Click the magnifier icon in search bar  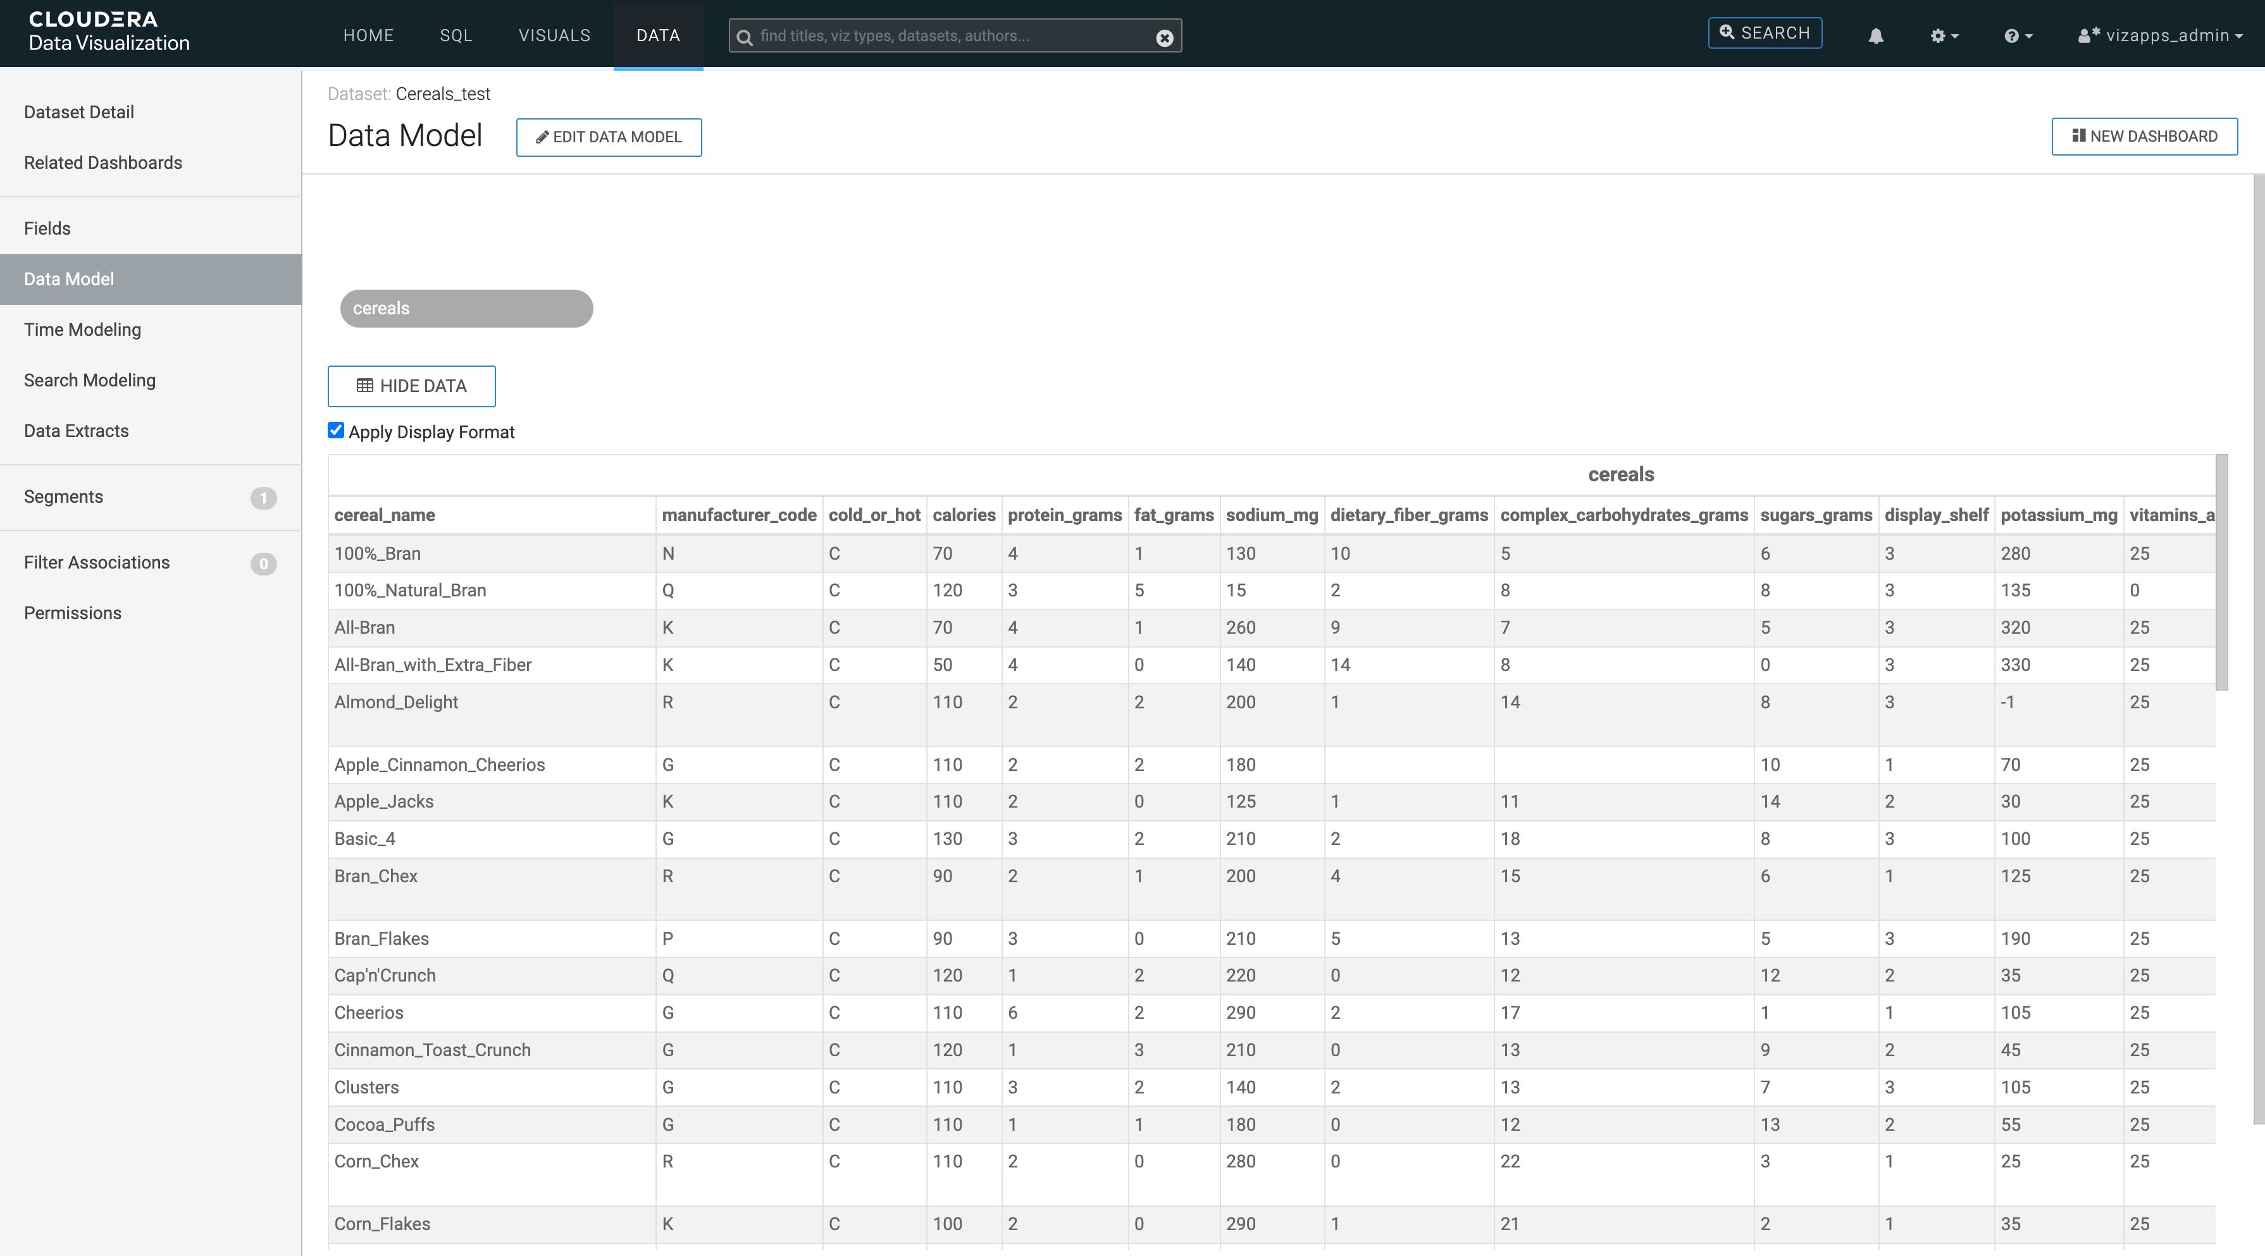point(744,37)
